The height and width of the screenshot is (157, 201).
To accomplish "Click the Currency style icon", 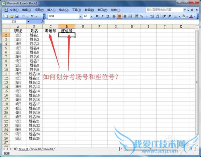I will [x=136, y=16].
